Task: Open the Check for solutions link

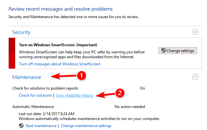Action: coord(35,95)
